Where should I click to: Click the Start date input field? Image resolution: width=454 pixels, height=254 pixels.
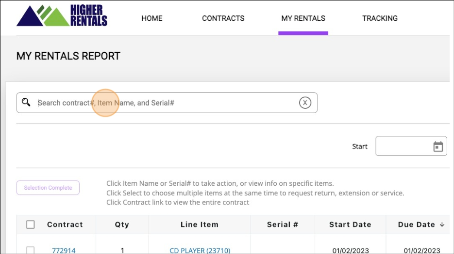[403, 147]
